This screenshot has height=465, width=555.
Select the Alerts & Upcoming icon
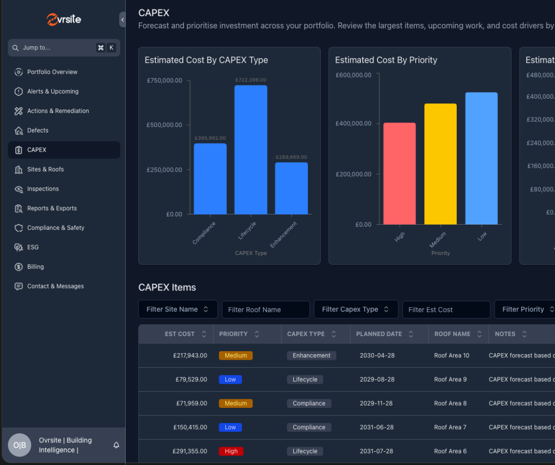click(x=18, y=91)
